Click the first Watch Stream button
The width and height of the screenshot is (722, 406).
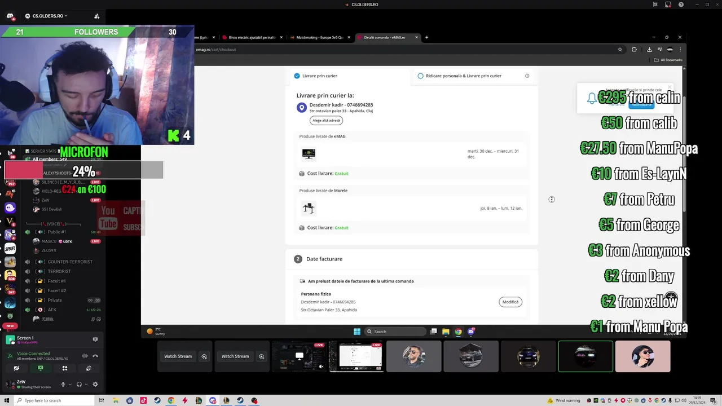click(x=178, y=356)
